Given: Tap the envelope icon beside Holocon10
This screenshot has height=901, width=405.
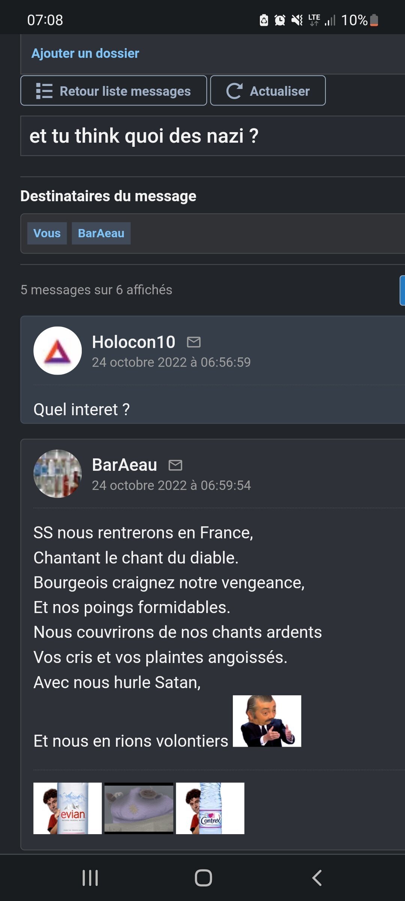Looking at the screenshot, I should click(193, 342).
